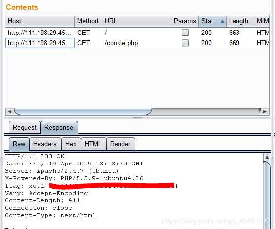Show the Render view tab
Image resolution: width=275 pixels, height=229 pixels.
(x=120, y=144)
